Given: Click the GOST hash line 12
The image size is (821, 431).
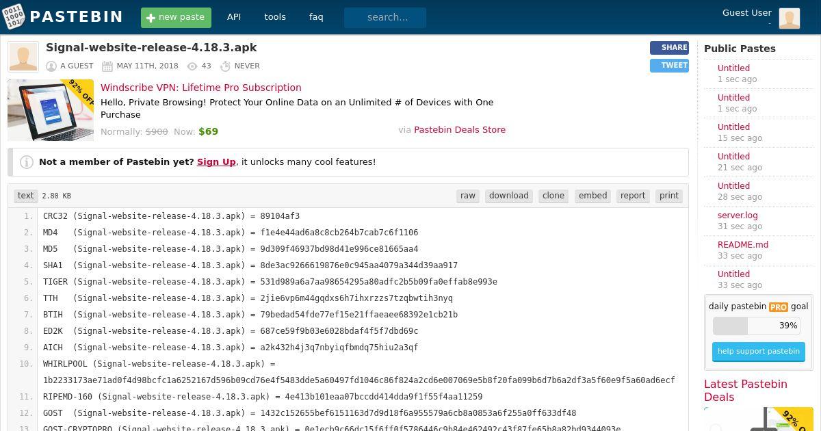Looking at the screenshot, I should point(309,413).
